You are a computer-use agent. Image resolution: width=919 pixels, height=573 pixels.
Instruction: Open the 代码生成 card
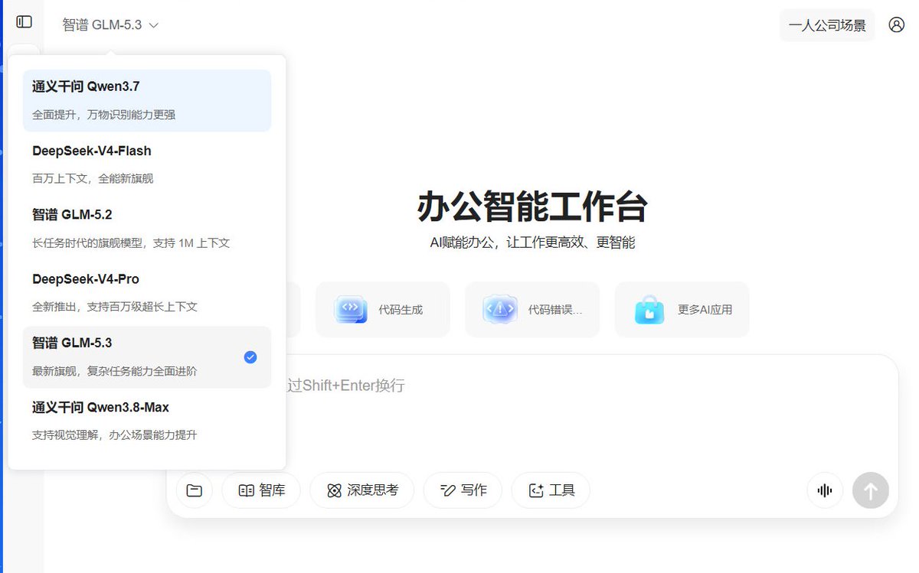383,309
